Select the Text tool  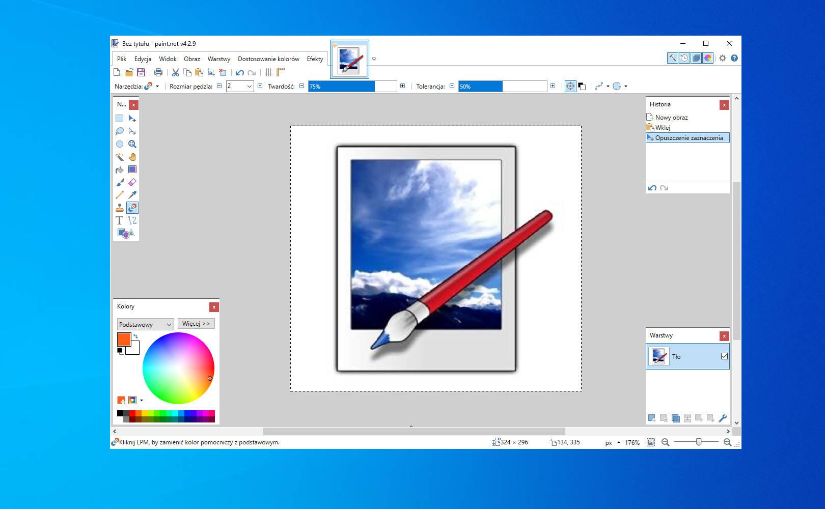pos(119,220)
